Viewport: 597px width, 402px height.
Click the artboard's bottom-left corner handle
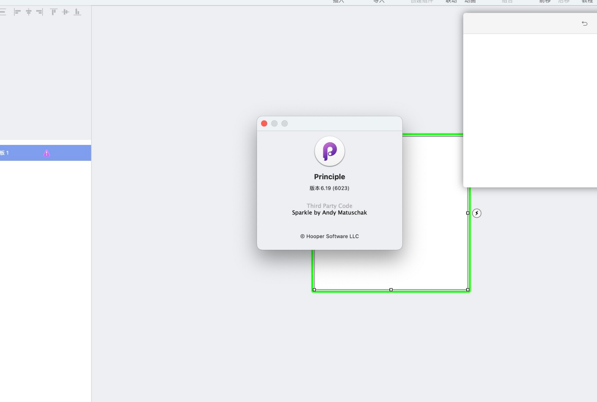[314, 290]
